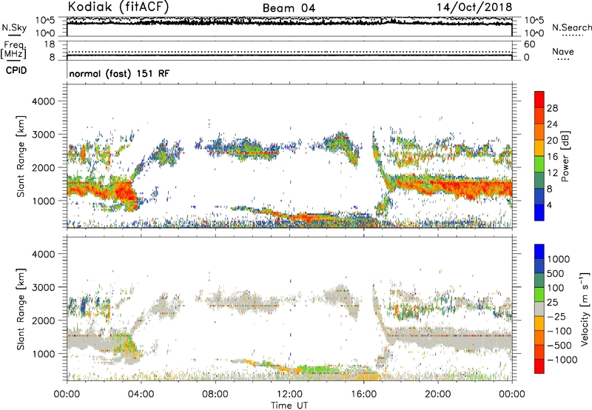This screenshot has height=410, width=592.
Task: Click the '28' tick on power scale
Action: point(552,108)
